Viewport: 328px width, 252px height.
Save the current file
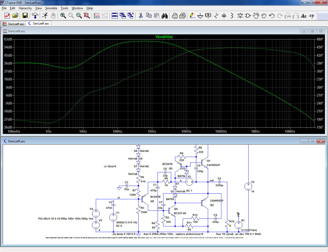coord(25,16)
